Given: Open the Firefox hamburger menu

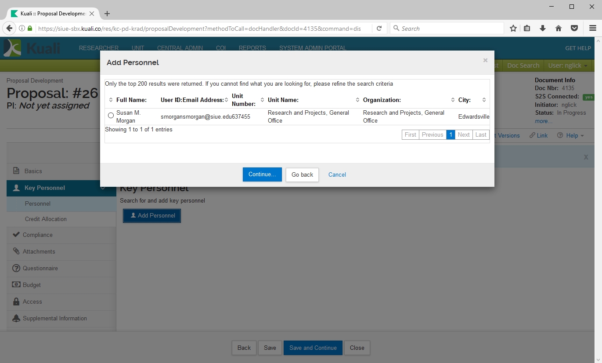Looking at the screenshot, I should 592,29.
